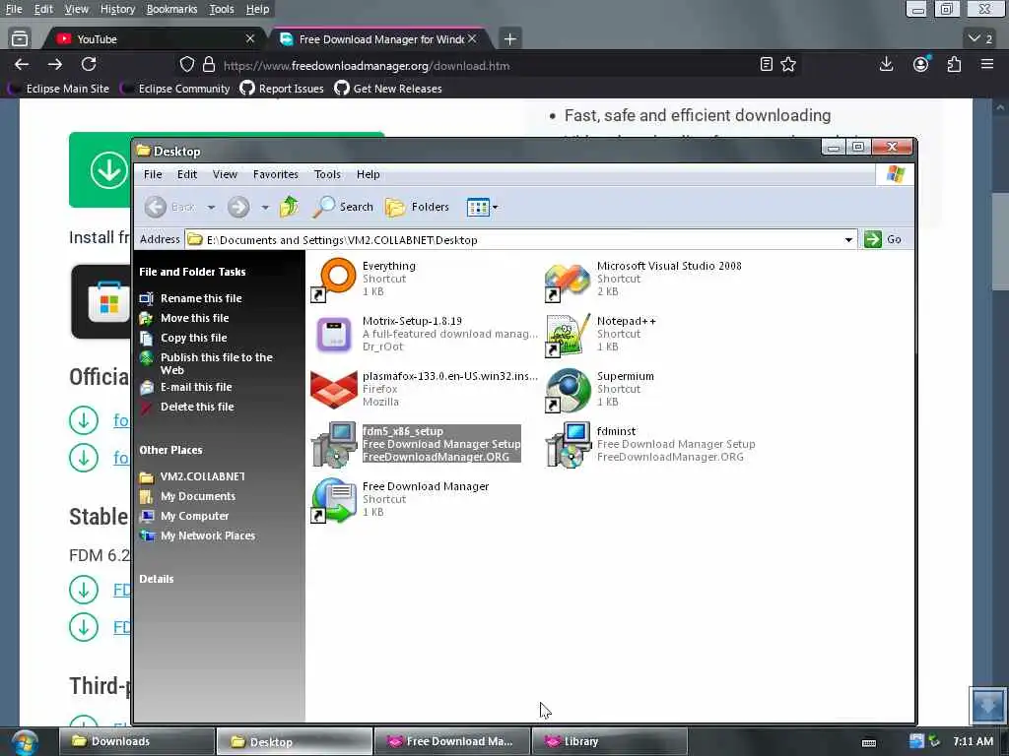Select the Free Download Manager shortcut icon
Screen dimensions: 1009x756
(x=333, y=500)
